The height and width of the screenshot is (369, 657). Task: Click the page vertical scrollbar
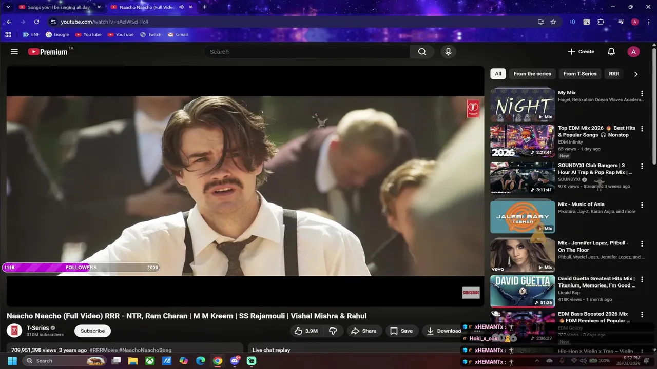click(654, 107)
